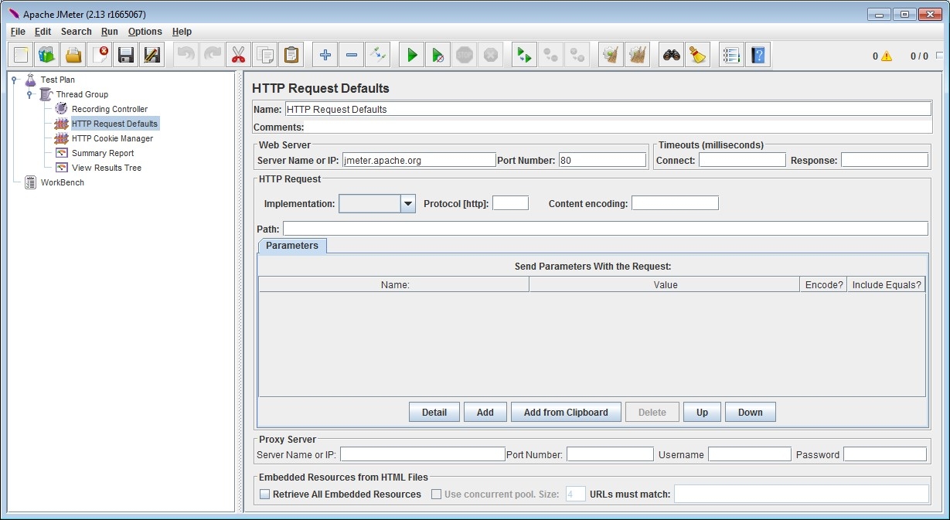Open the Run menu

point(110,32)
